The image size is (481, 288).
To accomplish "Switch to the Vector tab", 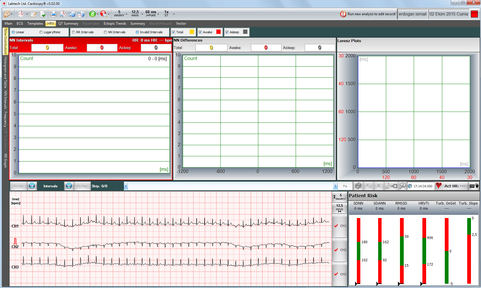I will [181, 24].
